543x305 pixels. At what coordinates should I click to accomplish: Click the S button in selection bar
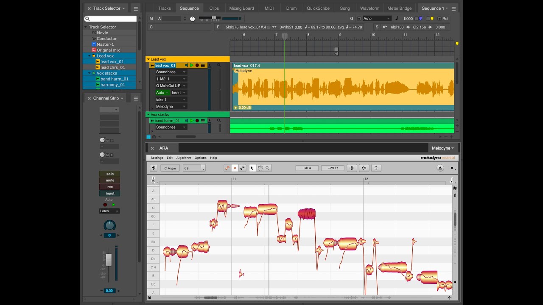(377, 27)
